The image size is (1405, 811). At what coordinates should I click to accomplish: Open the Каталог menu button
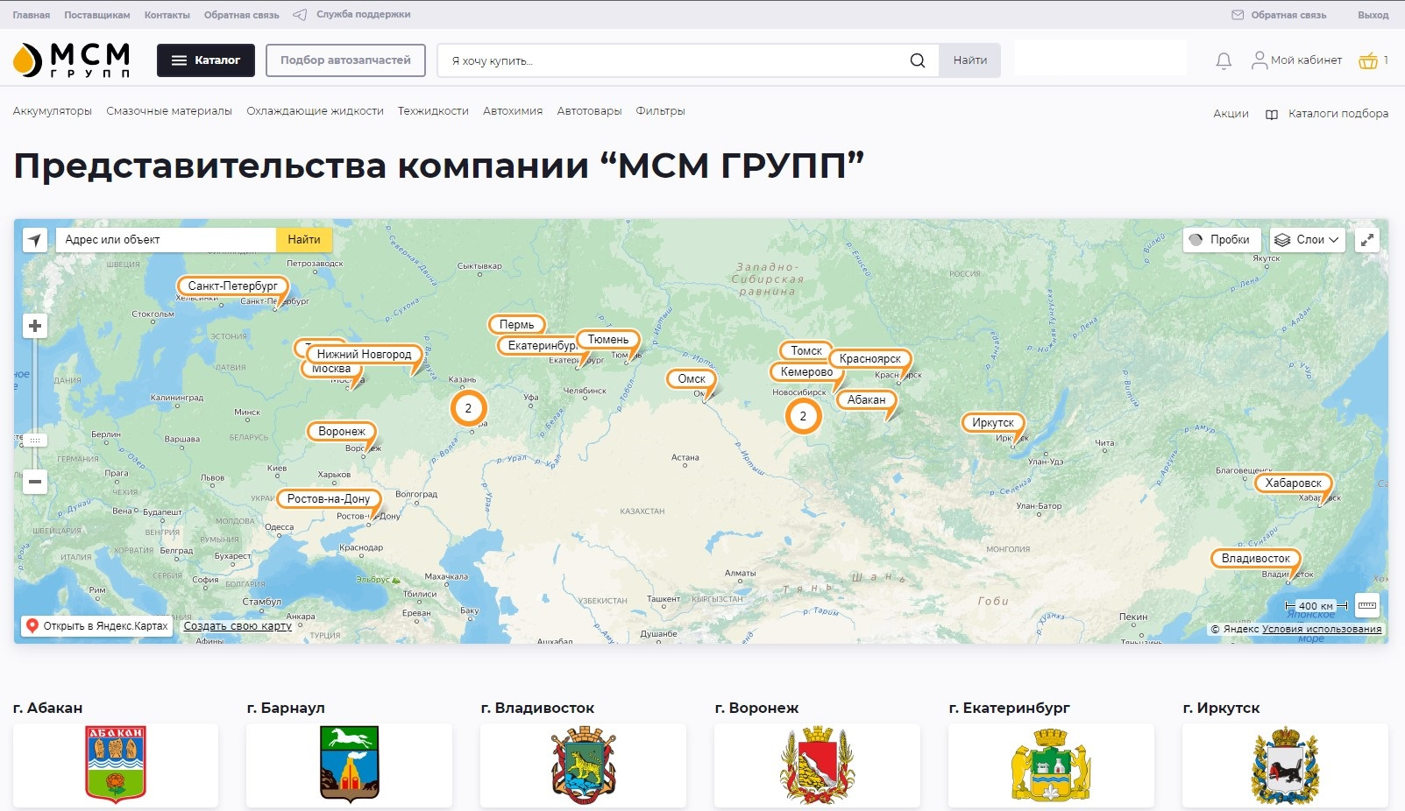(x=206, y=60)
